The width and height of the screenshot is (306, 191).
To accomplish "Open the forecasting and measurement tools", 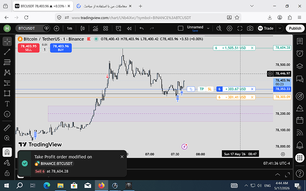I will (x=7, y=83).
